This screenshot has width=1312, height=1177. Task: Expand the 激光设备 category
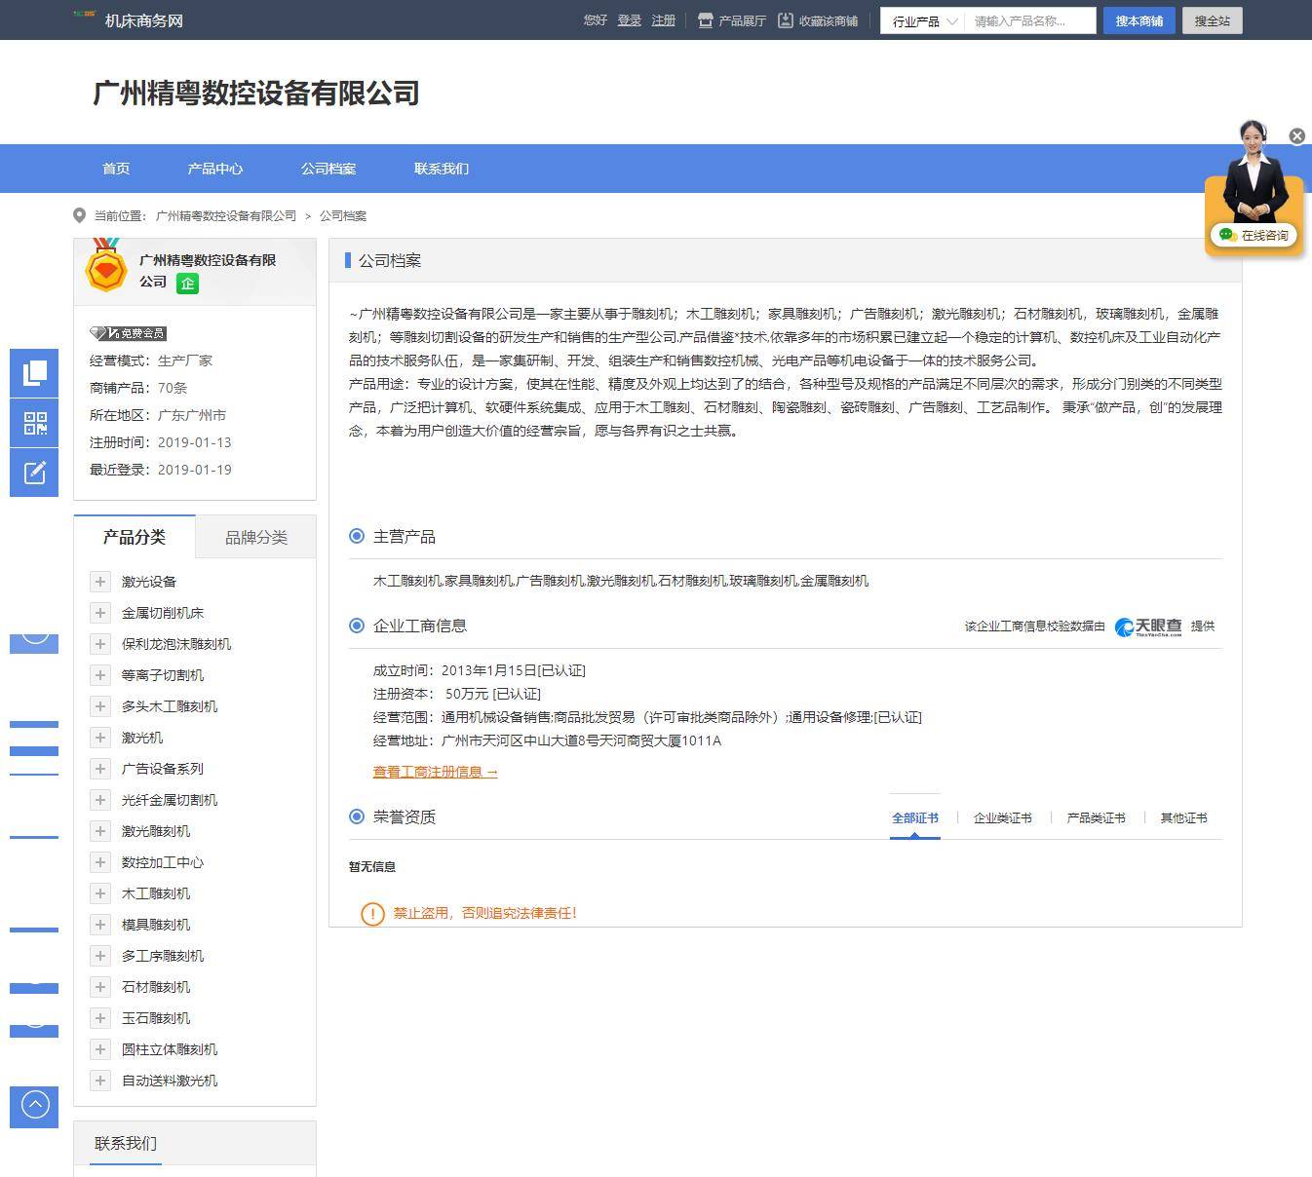99,582
